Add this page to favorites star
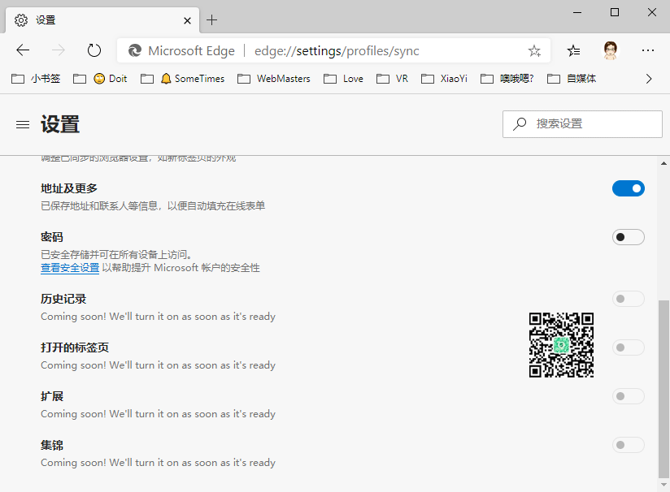This screenshot has width=670, height=492. point(534,51)
